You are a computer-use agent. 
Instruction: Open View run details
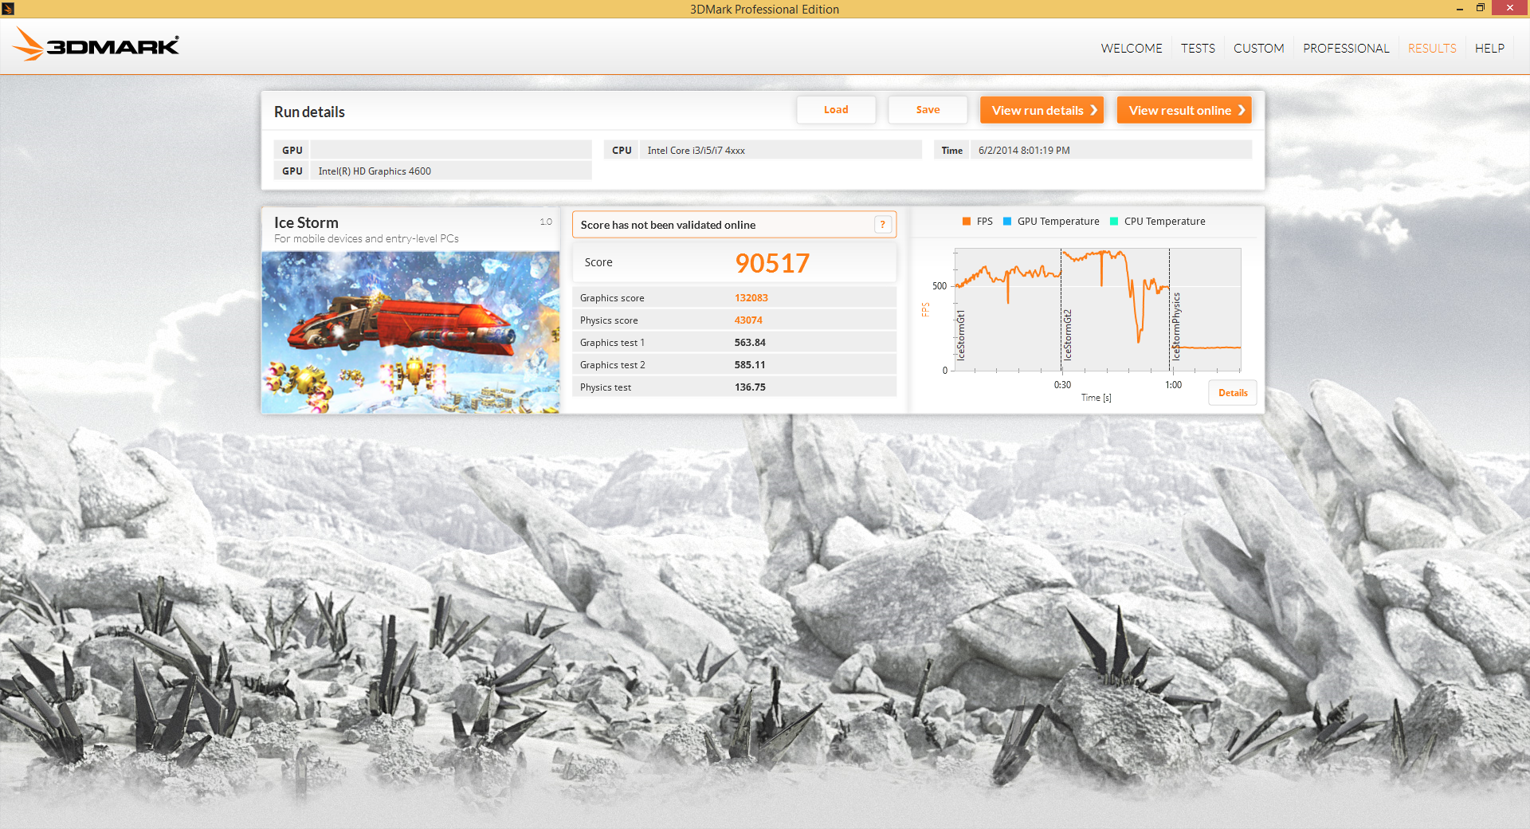click(1042, 110)
